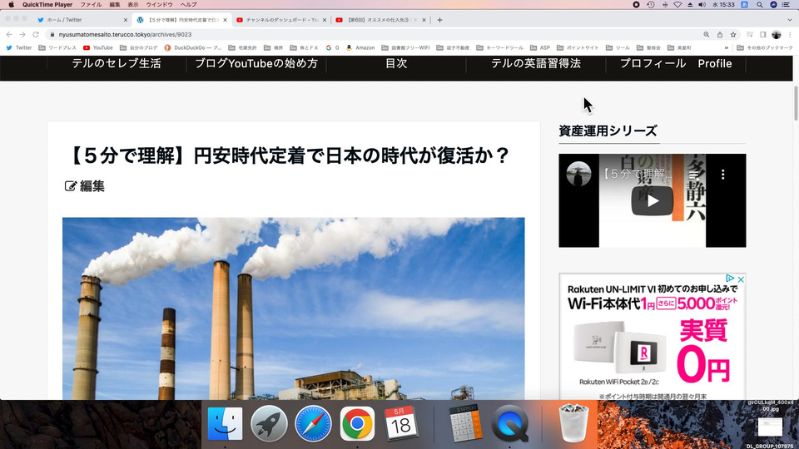Image resolution: width=799 pixels, height=449 pixels.
Task: Open その他のブックマーク folder
Action: 765,48
